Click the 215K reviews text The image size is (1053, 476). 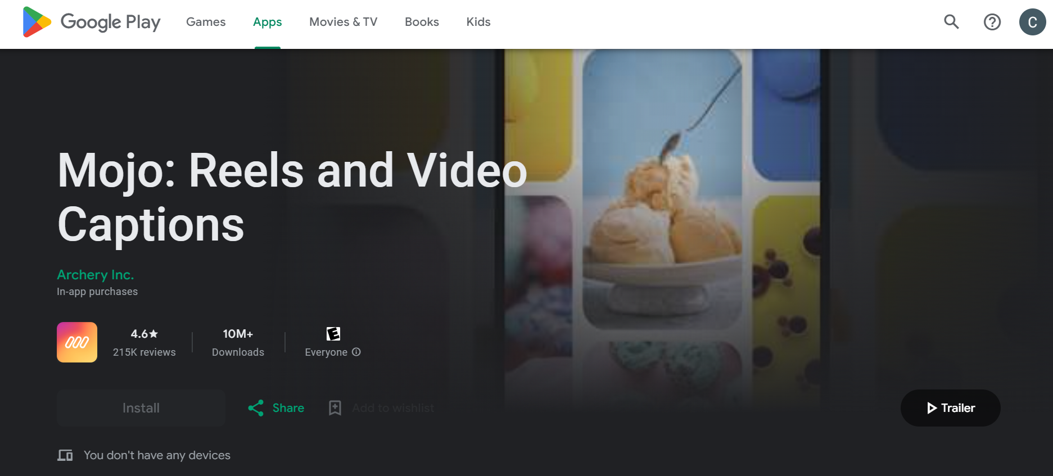click(144, 352)
